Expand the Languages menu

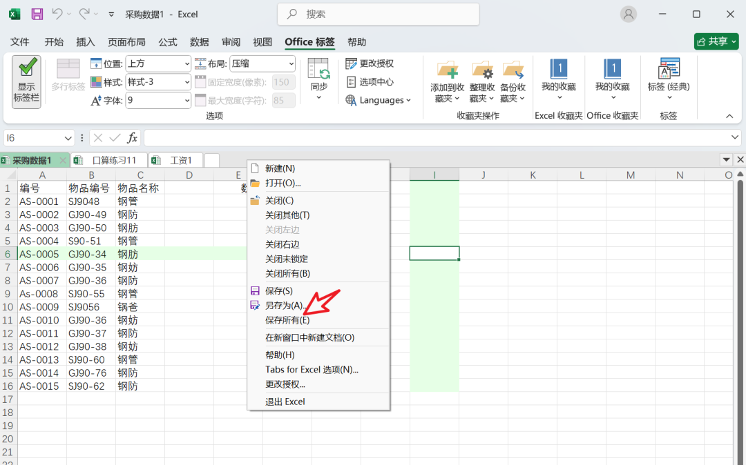click(379, 100)
